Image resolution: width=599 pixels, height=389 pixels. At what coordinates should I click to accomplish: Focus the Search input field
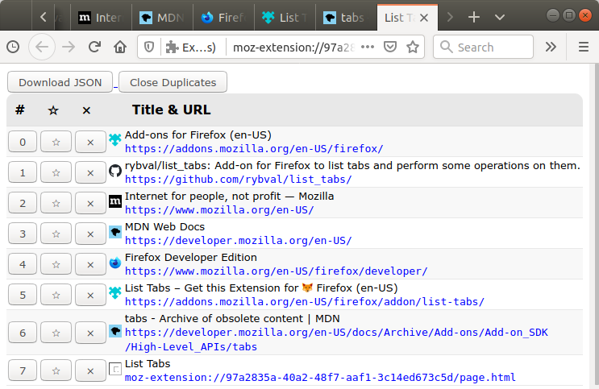coord(483,47)
